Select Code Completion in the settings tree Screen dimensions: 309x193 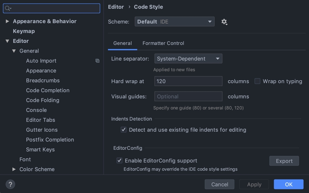tap(48, 91)
